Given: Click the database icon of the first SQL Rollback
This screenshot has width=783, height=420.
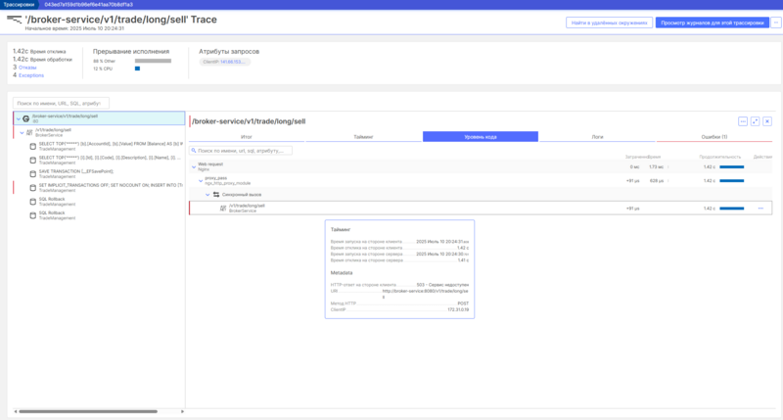Looking at the screenshot, I should [32, 202].
